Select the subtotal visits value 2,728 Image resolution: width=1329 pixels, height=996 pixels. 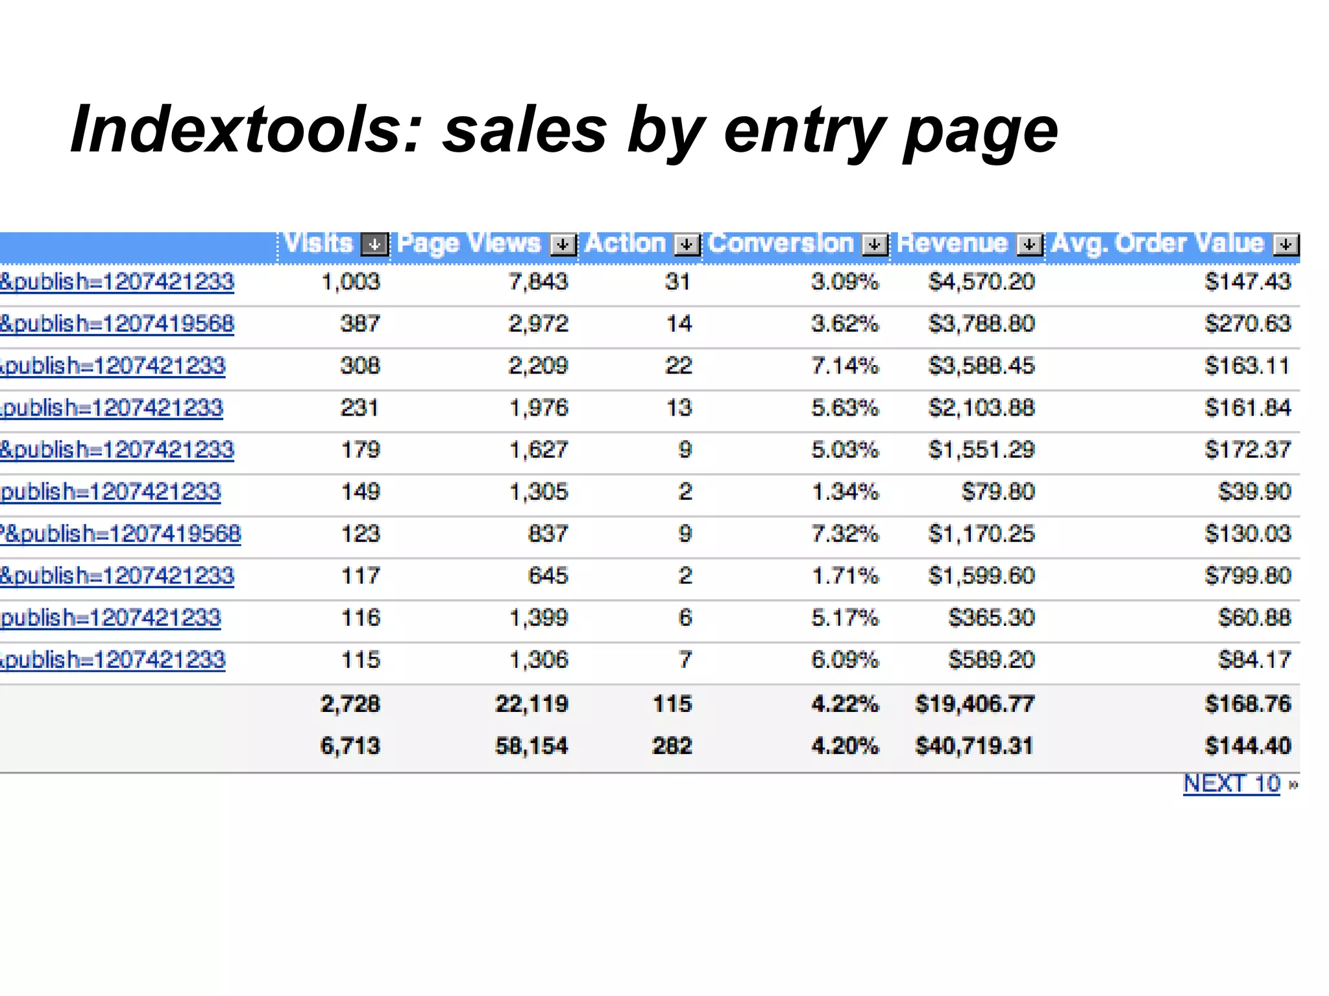pyautogui.click(x=350, y=704)
